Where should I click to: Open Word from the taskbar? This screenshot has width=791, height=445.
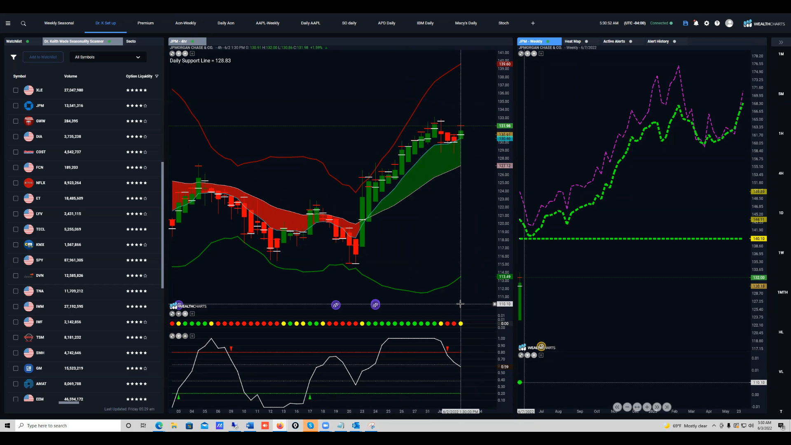[250, 426]
